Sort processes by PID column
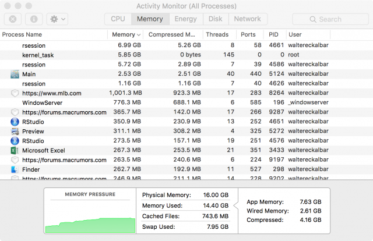373x241 pixels. coord(274,34)
